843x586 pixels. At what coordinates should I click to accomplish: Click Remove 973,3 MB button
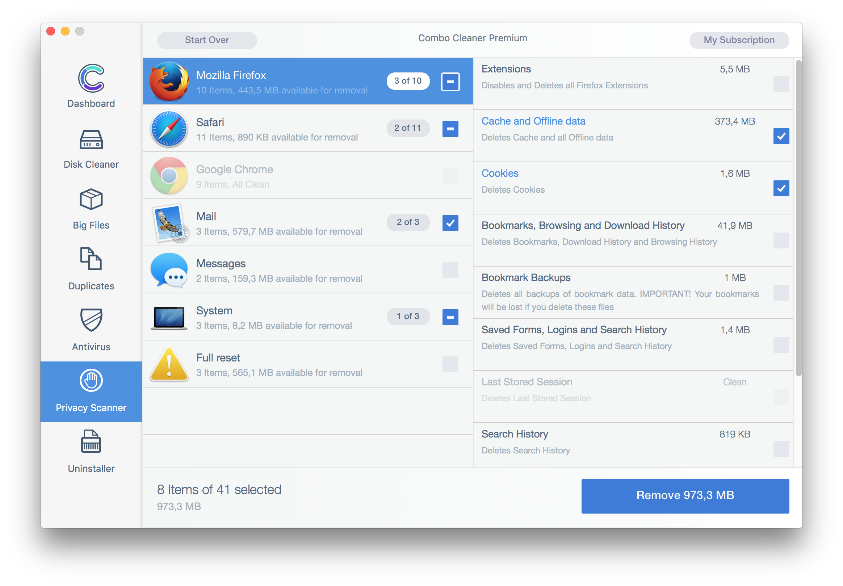(x=685, y=496)
